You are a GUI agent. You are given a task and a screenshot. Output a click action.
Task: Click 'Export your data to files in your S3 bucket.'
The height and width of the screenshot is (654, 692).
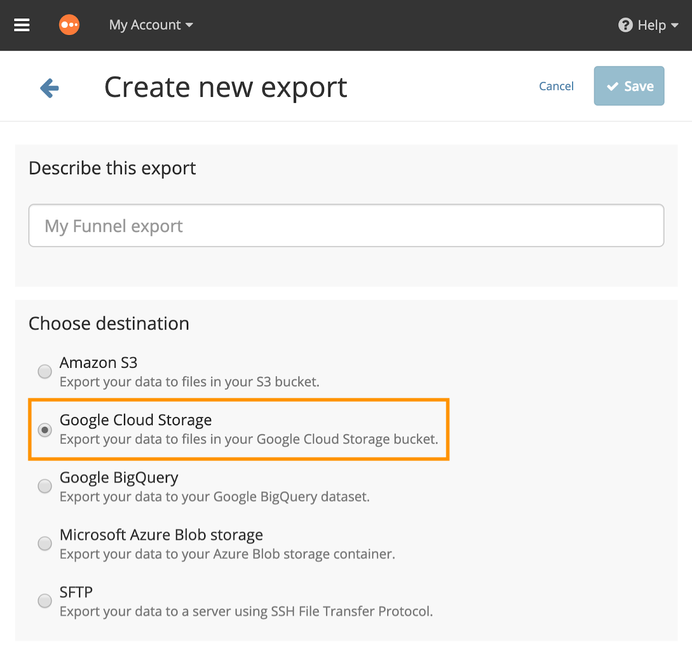(190, 382)
